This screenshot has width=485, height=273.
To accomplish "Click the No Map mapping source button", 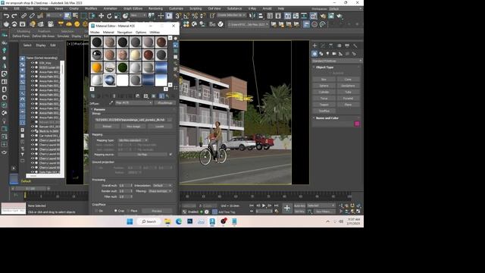I will (x=142, y=154).
